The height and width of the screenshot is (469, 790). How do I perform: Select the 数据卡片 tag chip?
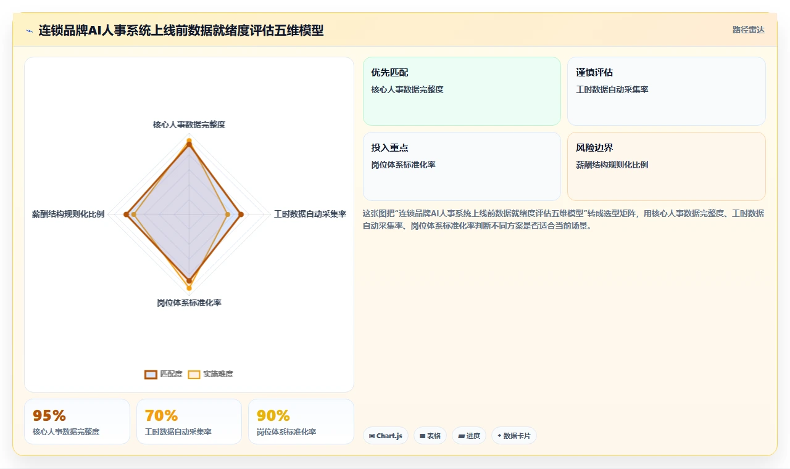(514, 436)
